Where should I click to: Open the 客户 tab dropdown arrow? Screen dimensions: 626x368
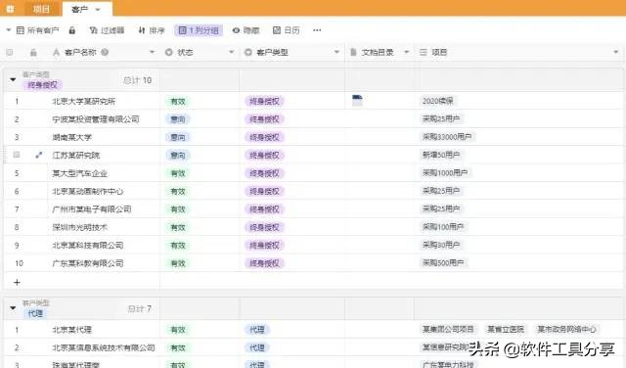point(98,9)
